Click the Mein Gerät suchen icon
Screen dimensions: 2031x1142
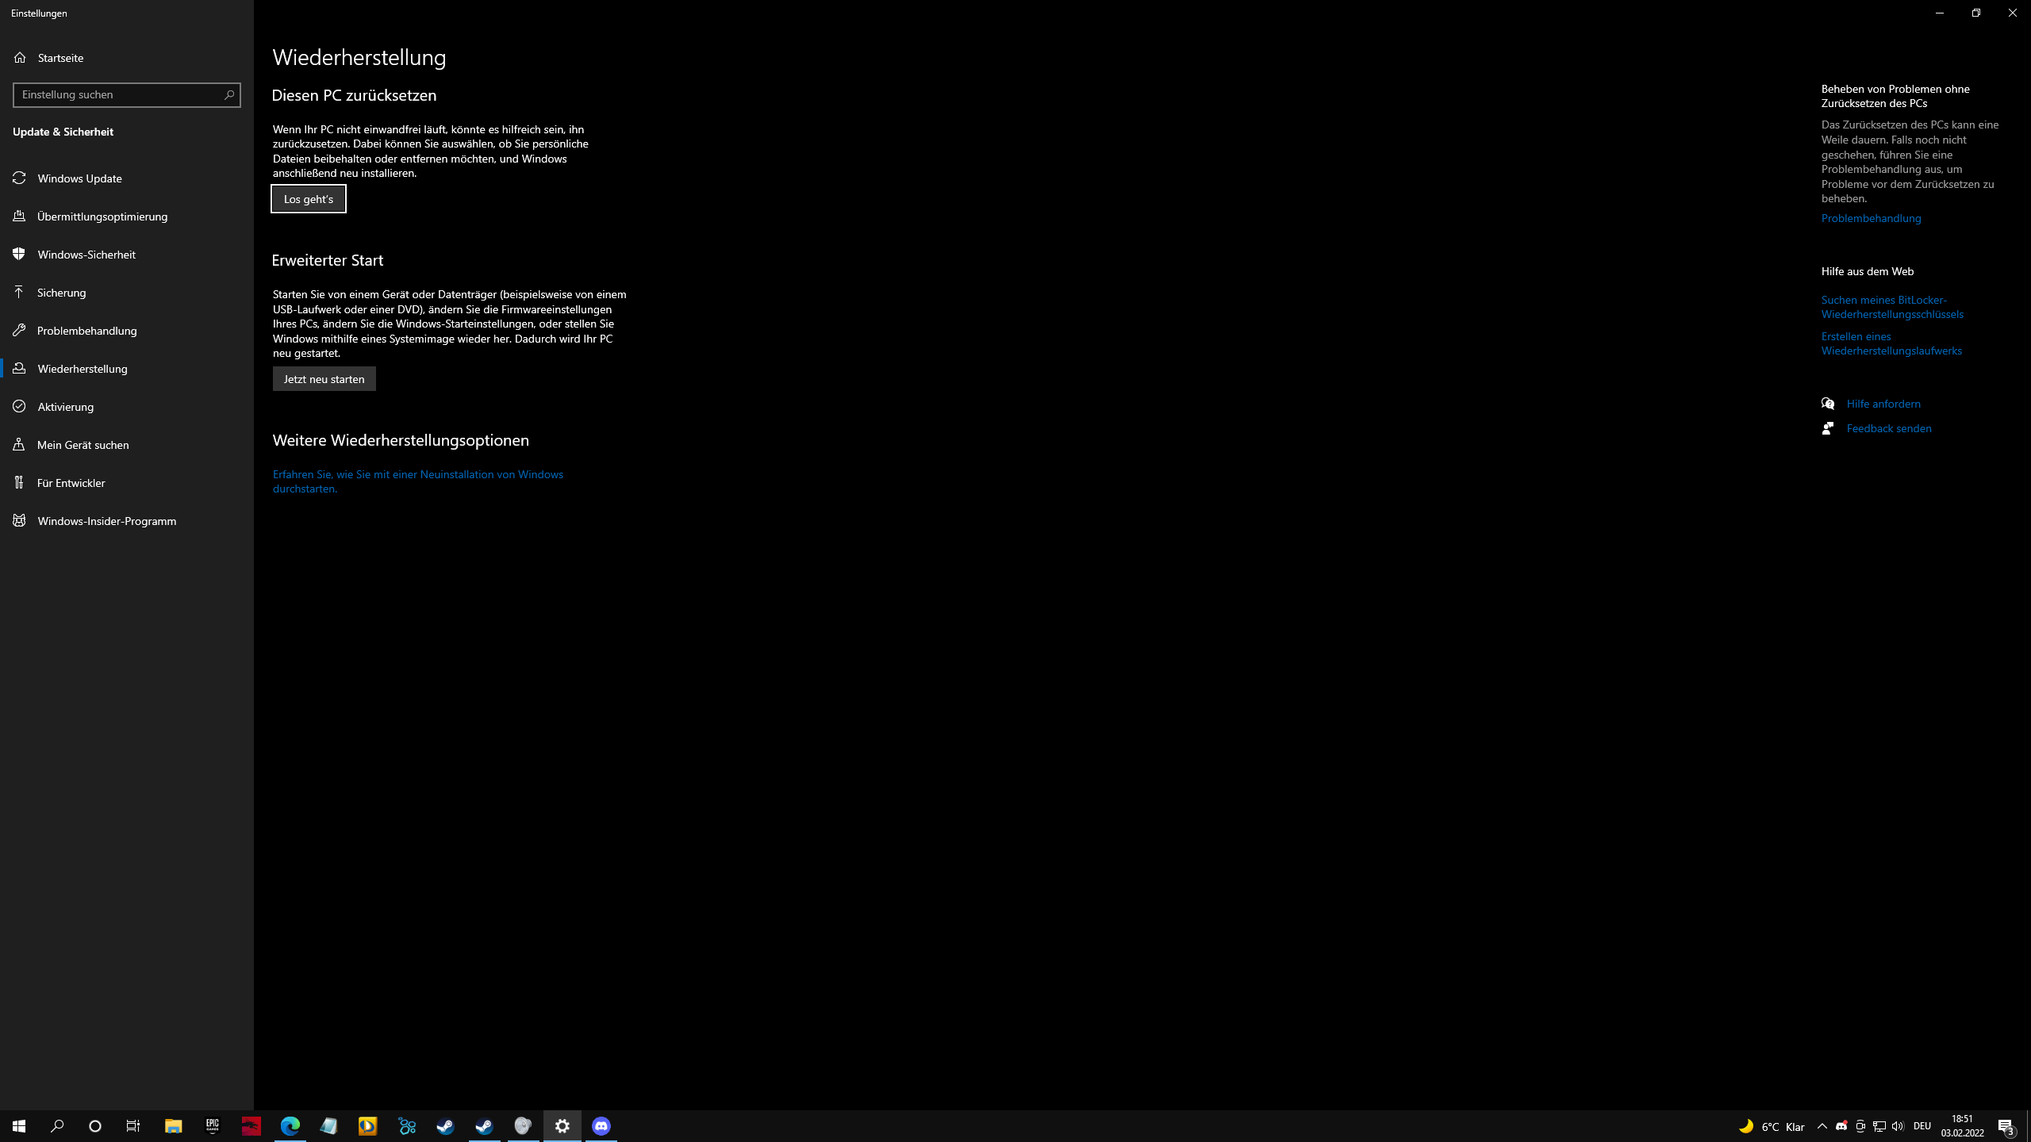click(20, 445)
